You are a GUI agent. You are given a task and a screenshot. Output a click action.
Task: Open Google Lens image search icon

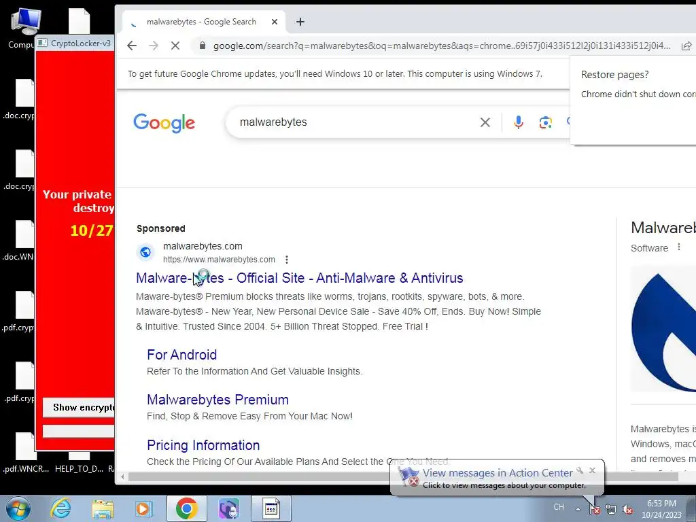[546, 122]
